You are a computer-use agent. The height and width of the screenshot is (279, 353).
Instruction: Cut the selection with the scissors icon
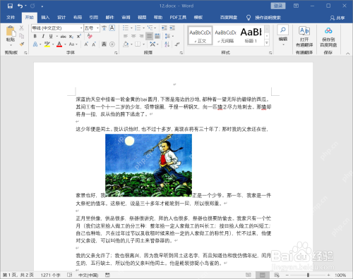coord(21,28)
